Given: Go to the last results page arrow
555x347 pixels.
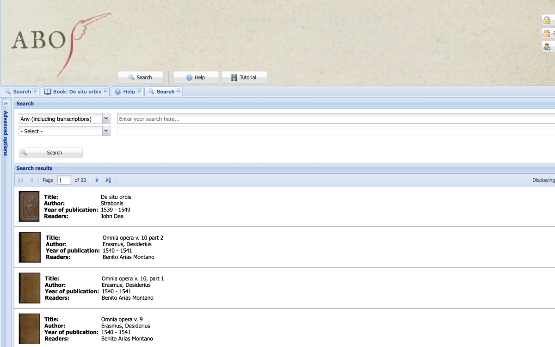Looking at the screenshot, I should (x=108, y=180).
